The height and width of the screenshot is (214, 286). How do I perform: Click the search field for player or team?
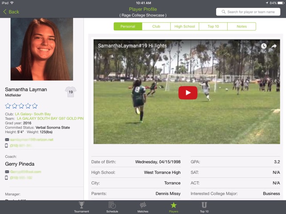pos(248,12)
